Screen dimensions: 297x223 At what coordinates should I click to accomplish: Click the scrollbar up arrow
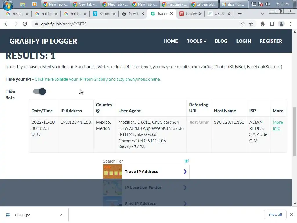(x=294, y=32)
